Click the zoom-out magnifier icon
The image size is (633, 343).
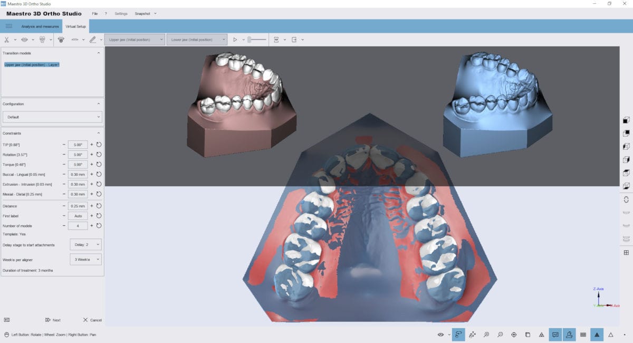pos(500,334)
